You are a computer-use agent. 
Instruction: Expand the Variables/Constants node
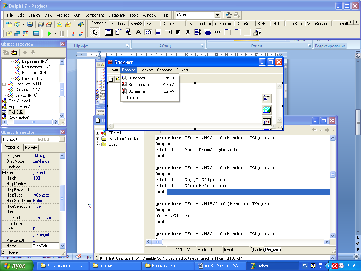97,139
